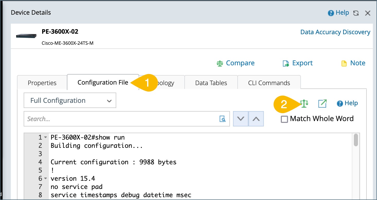Click the refresh icon in the dialog header

point(356,13)
